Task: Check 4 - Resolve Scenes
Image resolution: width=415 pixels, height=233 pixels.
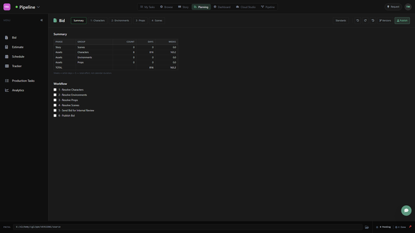Action: [x=55, y=105]
